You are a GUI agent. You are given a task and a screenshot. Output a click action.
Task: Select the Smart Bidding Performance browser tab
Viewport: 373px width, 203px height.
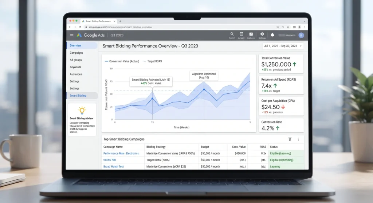98,21
